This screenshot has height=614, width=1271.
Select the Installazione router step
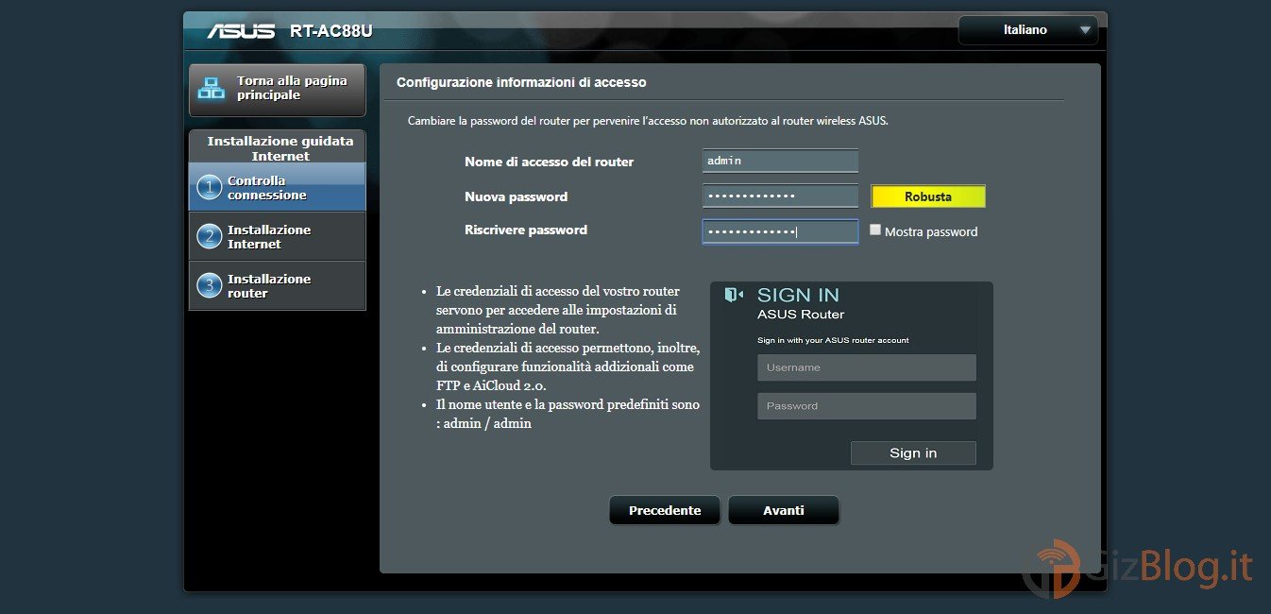(x=278, y=285)
